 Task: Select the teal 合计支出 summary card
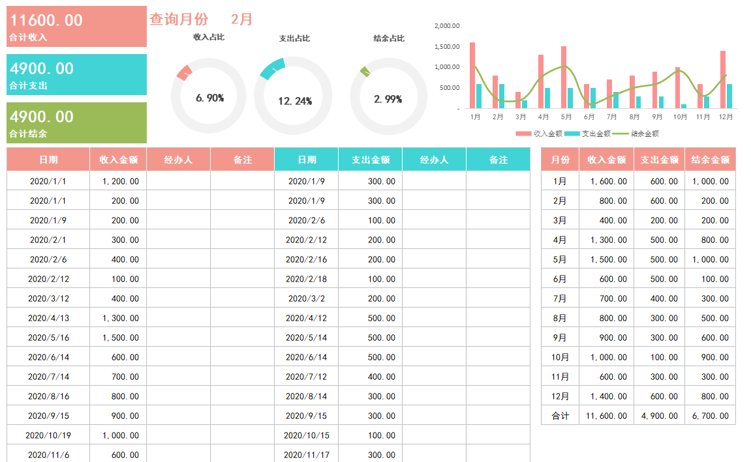(x=75, y=74)
